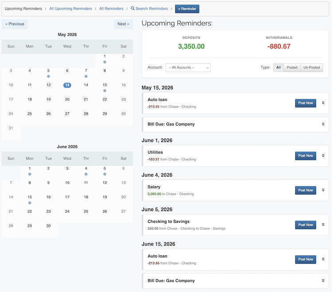Expand May 15 Auto loan reminder chevron

(x=323, y=103)
